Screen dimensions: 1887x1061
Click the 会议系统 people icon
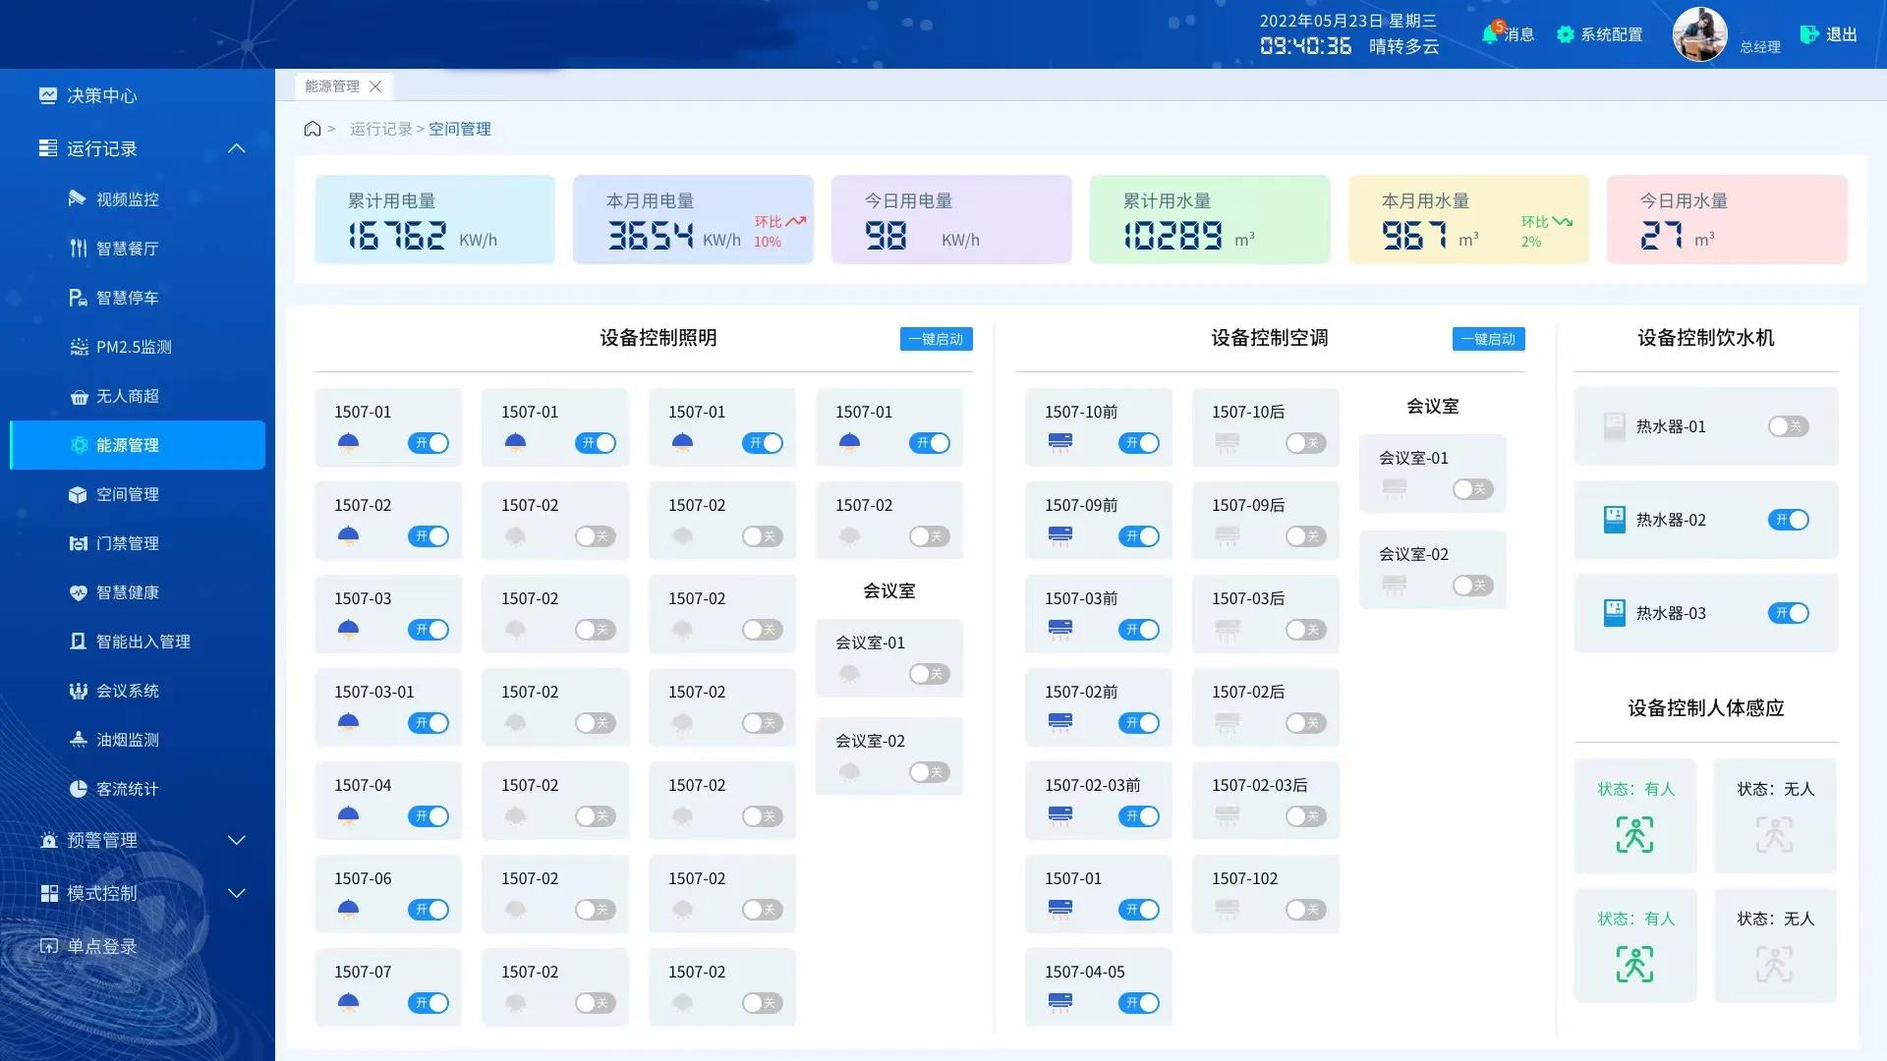(79, 691)
